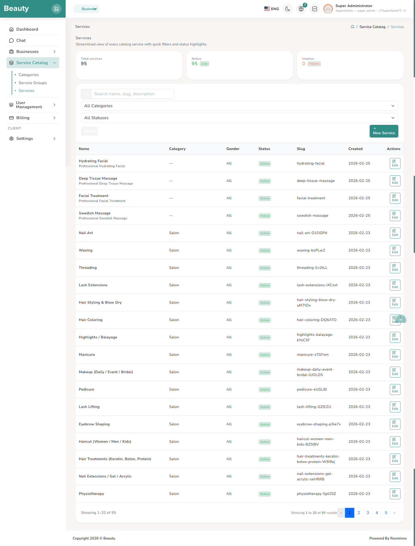The image size is (415, 546).
Task: Toggle dark mode with the moon icon
Action: coord(287,9)
